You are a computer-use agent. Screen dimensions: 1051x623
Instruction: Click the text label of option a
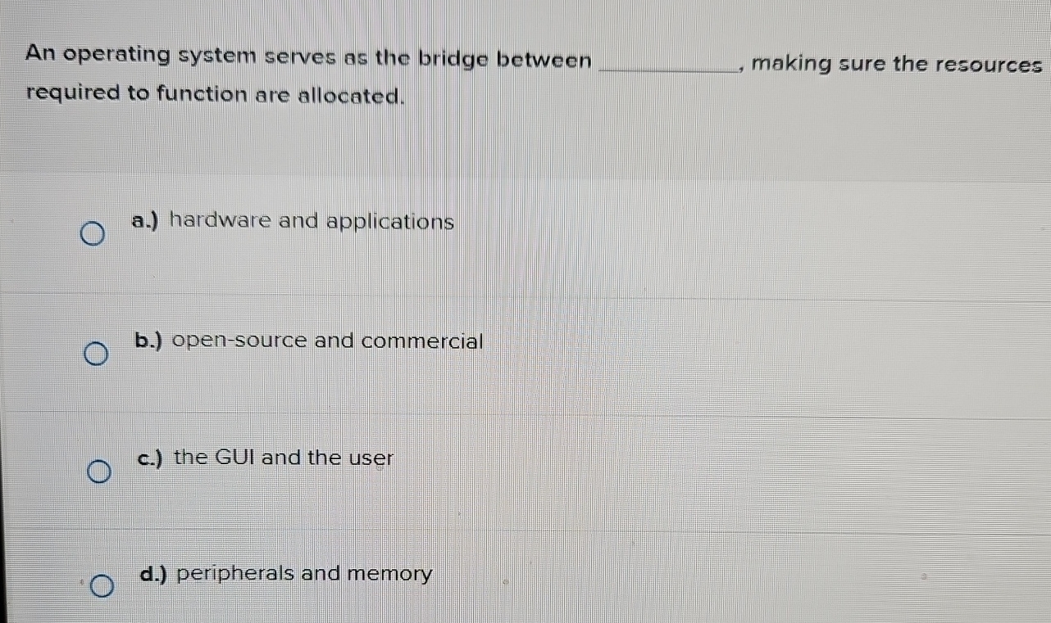pos(310,221)
